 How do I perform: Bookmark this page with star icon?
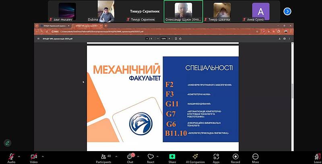point(257,31)
